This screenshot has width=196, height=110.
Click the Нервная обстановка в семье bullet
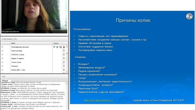point(95,43)
